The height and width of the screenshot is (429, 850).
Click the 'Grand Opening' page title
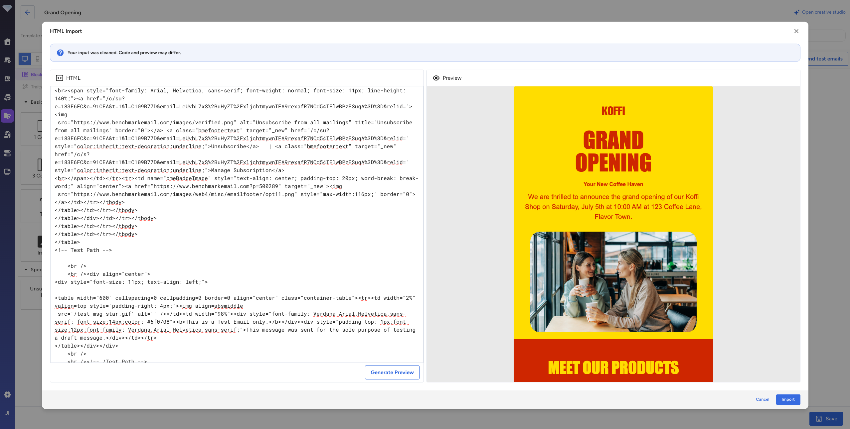pos(63,12)
